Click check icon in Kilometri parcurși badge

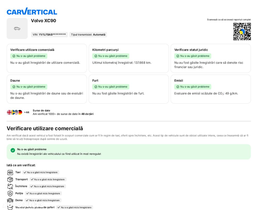click(96, 56)
